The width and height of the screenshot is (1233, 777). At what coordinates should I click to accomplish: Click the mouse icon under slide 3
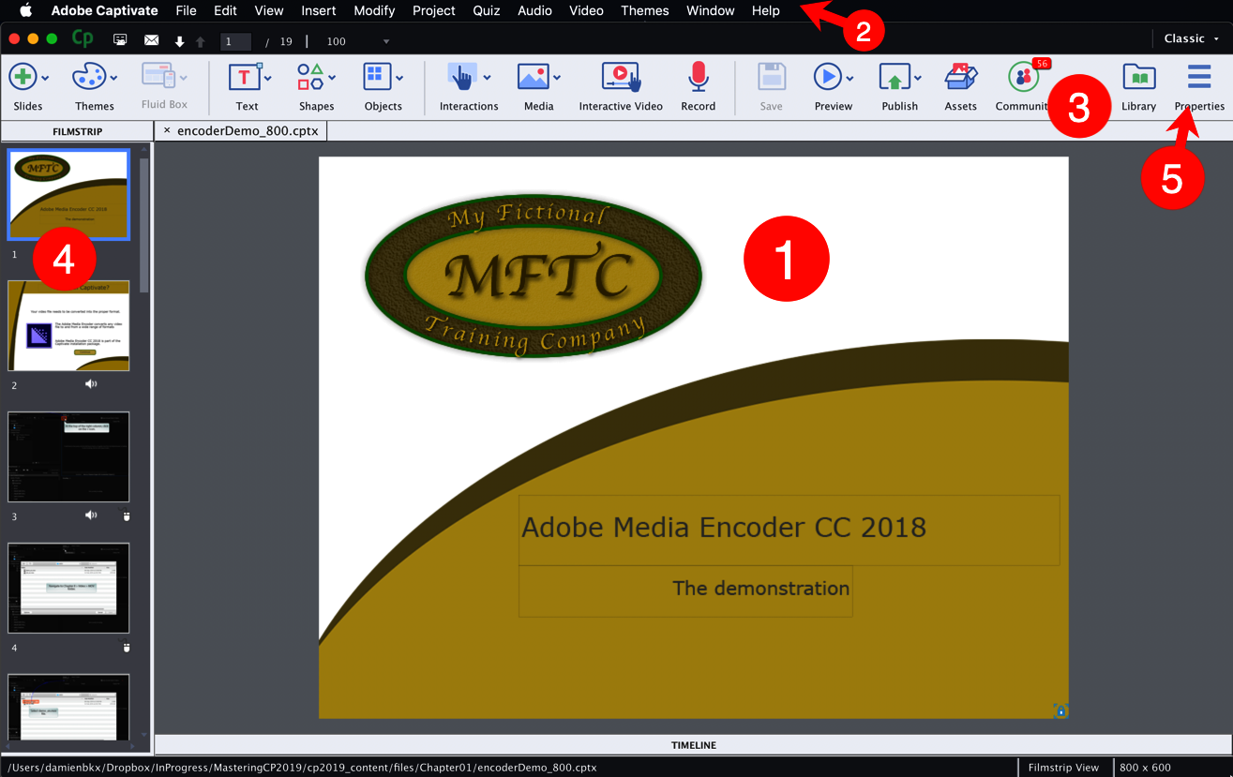coord(127,516)
